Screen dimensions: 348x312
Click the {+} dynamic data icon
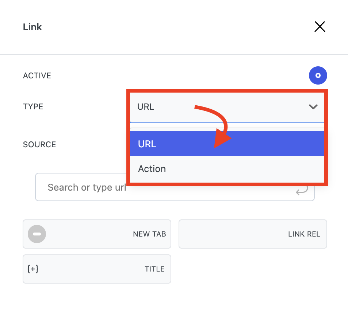tap(33, 269)
